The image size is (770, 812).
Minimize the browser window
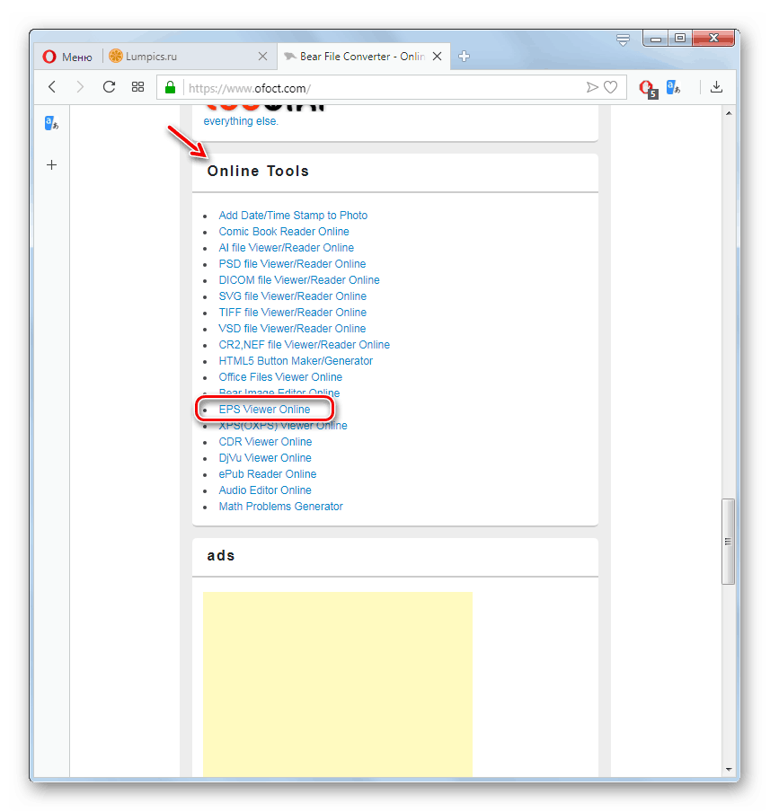(656, 39)
